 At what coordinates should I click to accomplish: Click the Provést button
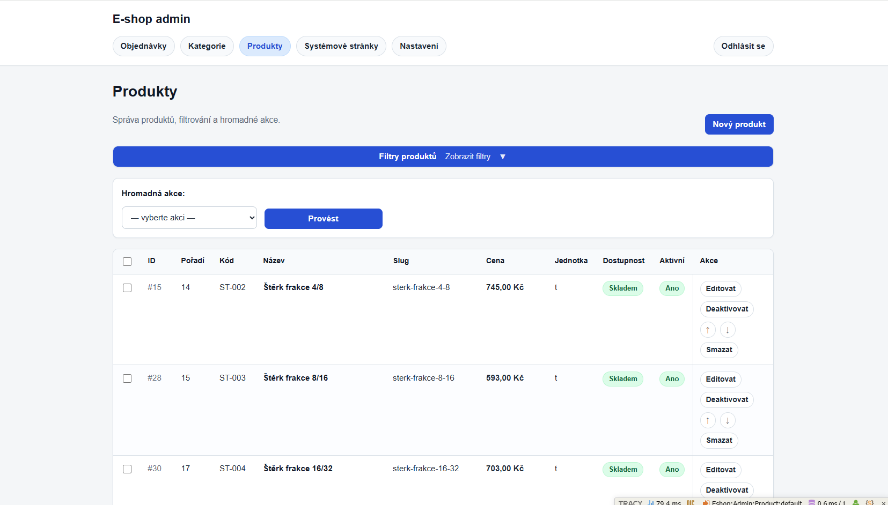pyautogui.click(x=324, y=219)
